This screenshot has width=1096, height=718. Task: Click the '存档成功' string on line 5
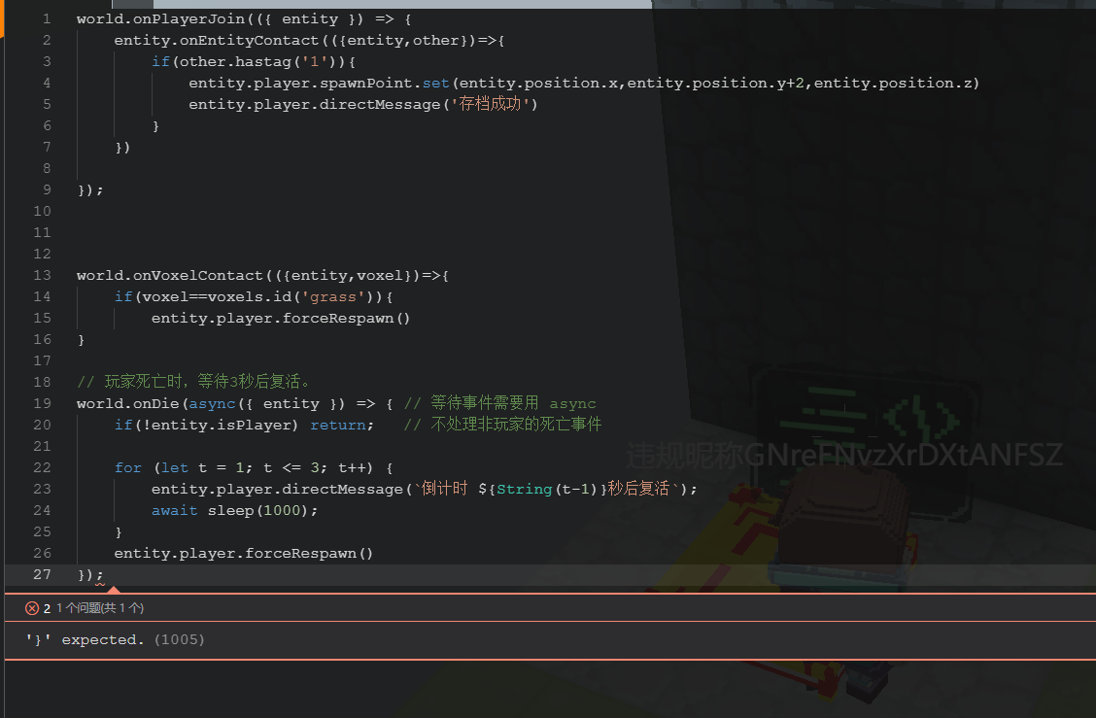(490, 104)
